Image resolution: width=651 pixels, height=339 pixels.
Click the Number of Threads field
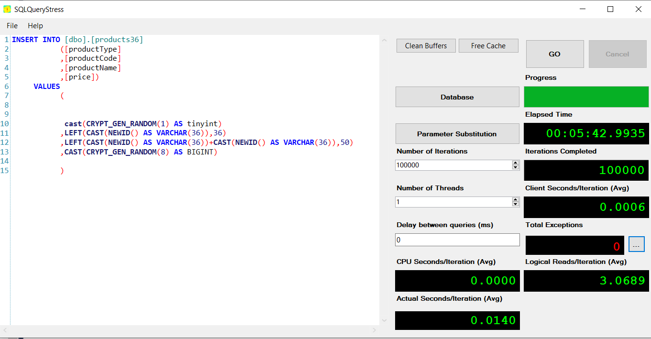[453, 202]
